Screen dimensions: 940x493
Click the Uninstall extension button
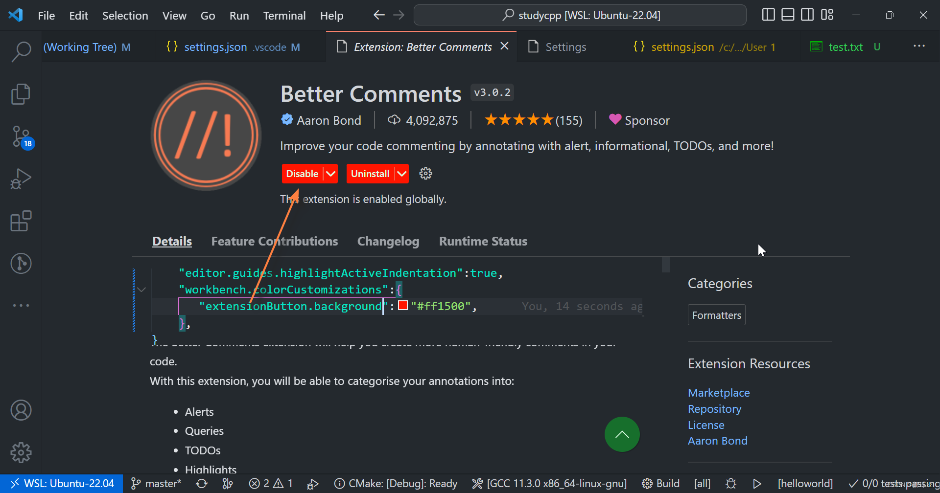(370, 174)
